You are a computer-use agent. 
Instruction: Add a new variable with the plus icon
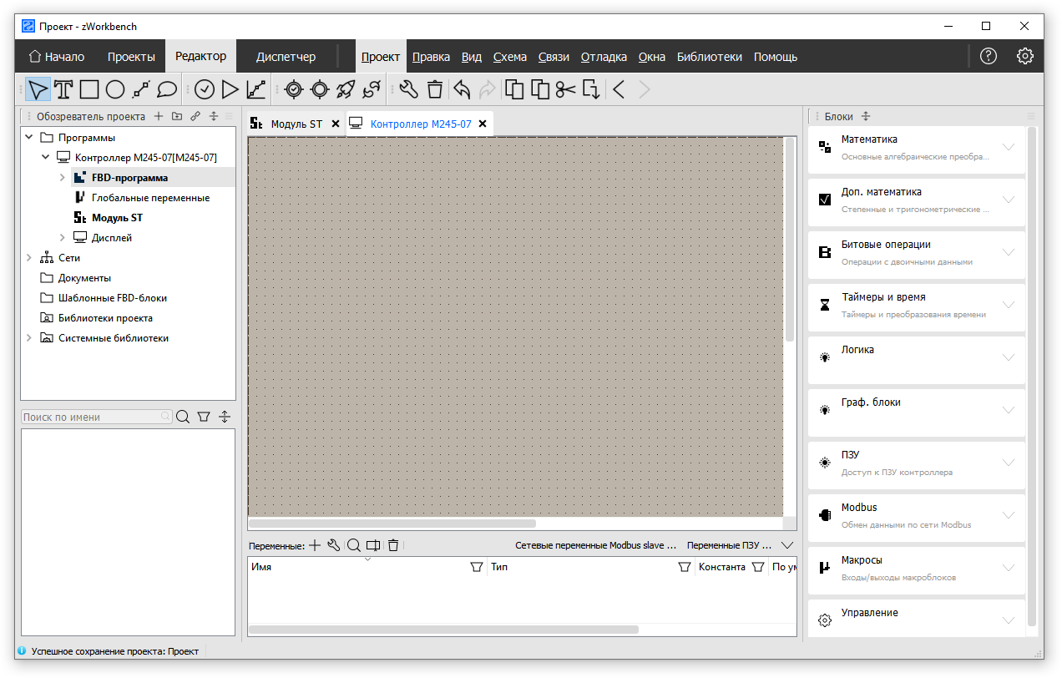pos(315,545)
